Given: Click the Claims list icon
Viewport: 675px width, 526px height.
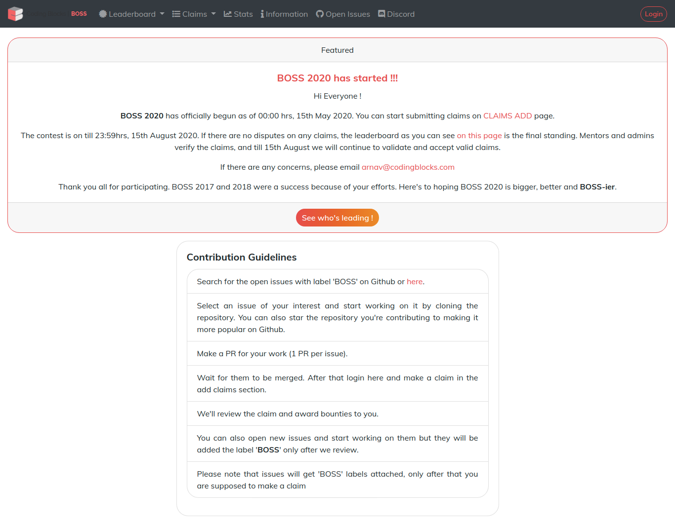Looking at the screenshot, I should 176,14.
